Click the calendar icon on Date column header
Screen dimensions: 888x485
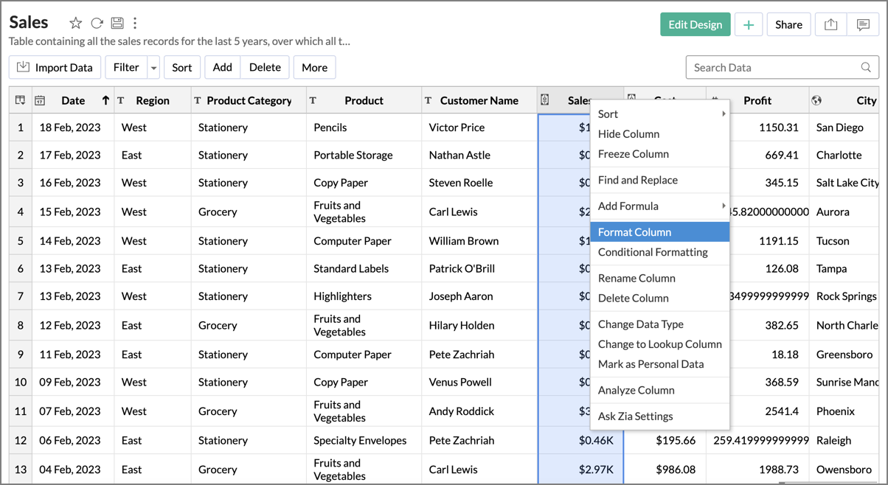pyautogui.click(x=40, y=100)
